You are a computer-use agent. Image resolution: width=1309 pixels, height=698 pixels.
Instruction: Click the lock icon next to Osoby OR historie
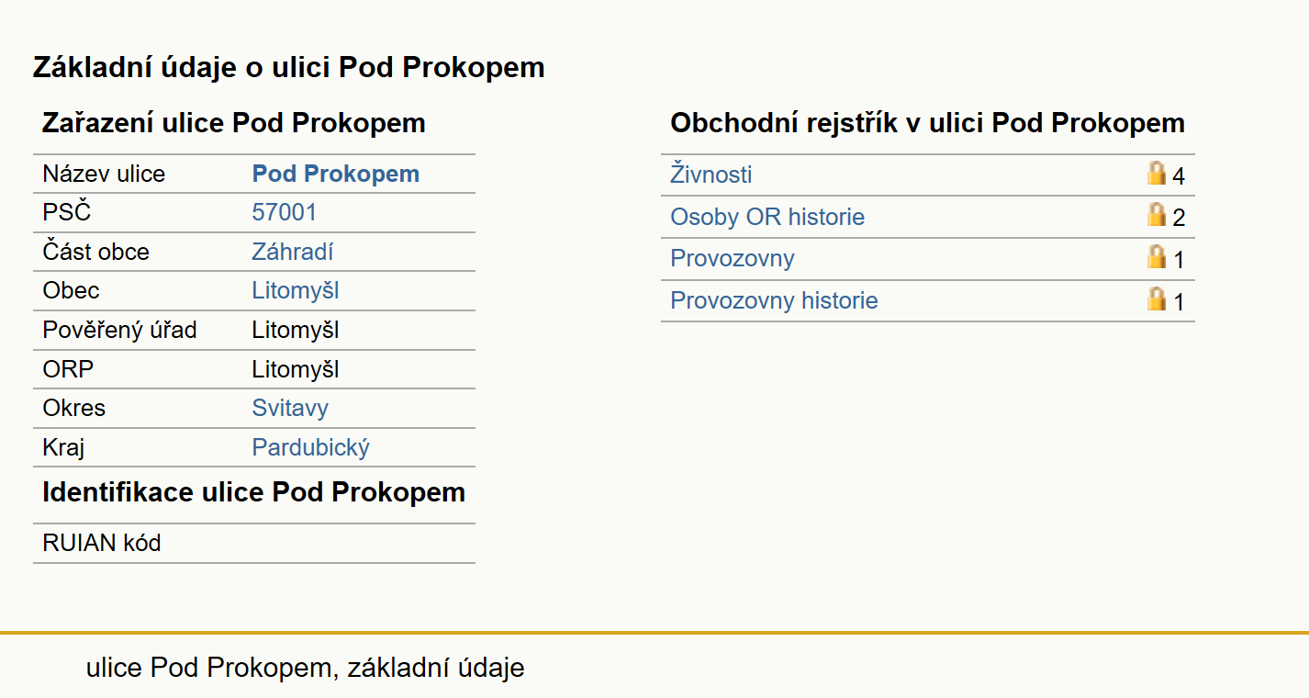(x=1157, y=215)
